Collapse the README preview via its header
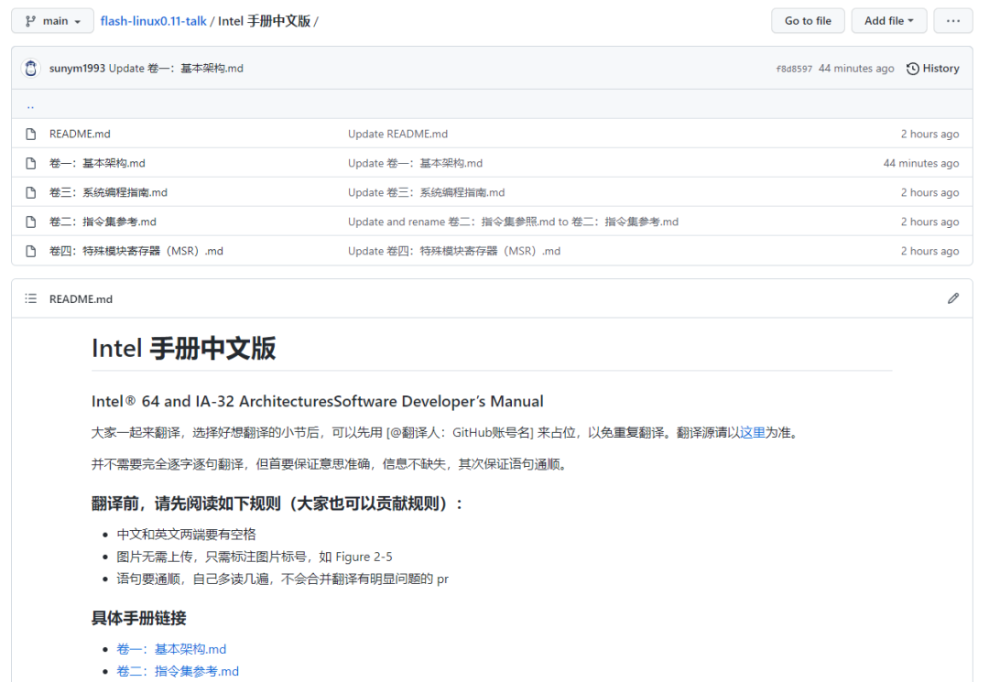The image size is (989, 682). point(82,298)
